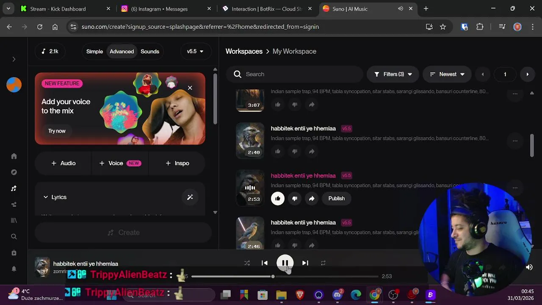This screenshot has height=305, width=542.
Task: Expand the Suno sidebar arrow
Action: coord(14,59)
